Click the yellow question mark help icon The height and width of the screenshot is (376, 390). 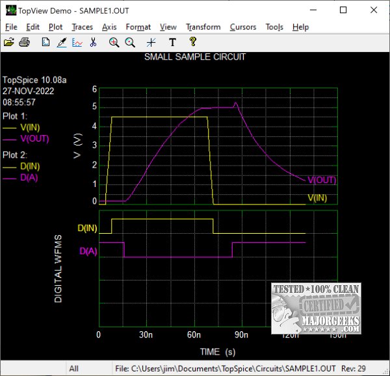[192, 43]
